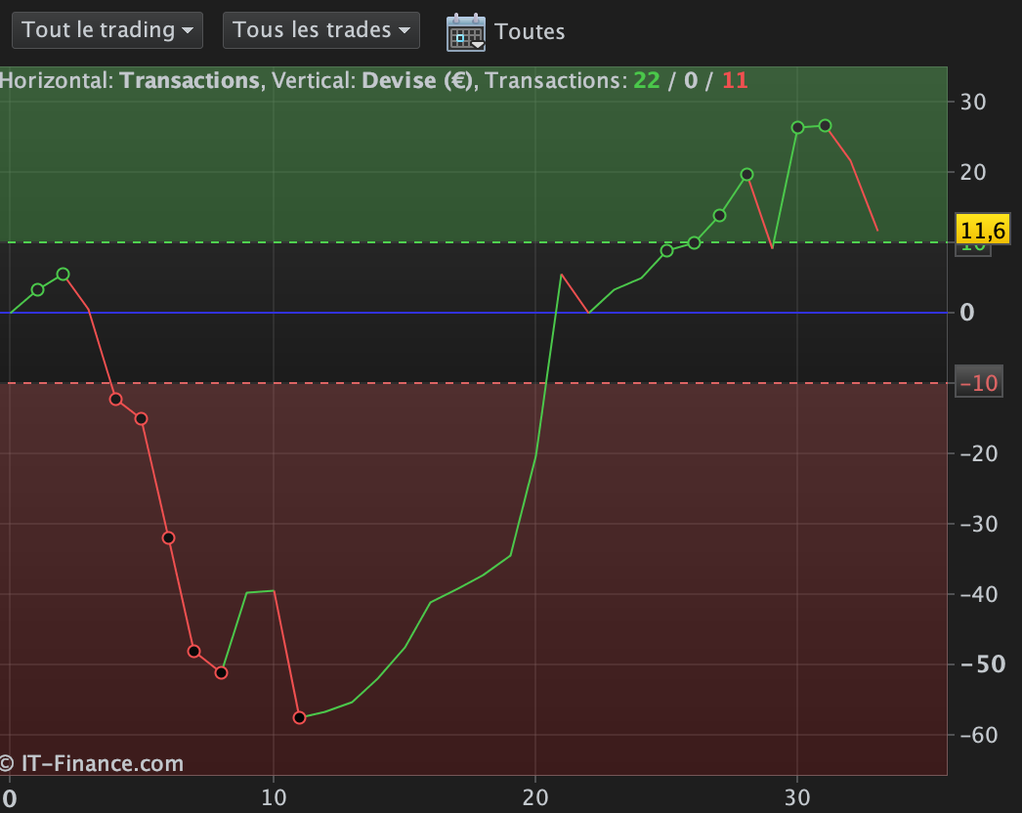Open the 'Tous les trades' dropdown
The height and width of the screenshot is (813, 1022).
(x=321, y=30)
